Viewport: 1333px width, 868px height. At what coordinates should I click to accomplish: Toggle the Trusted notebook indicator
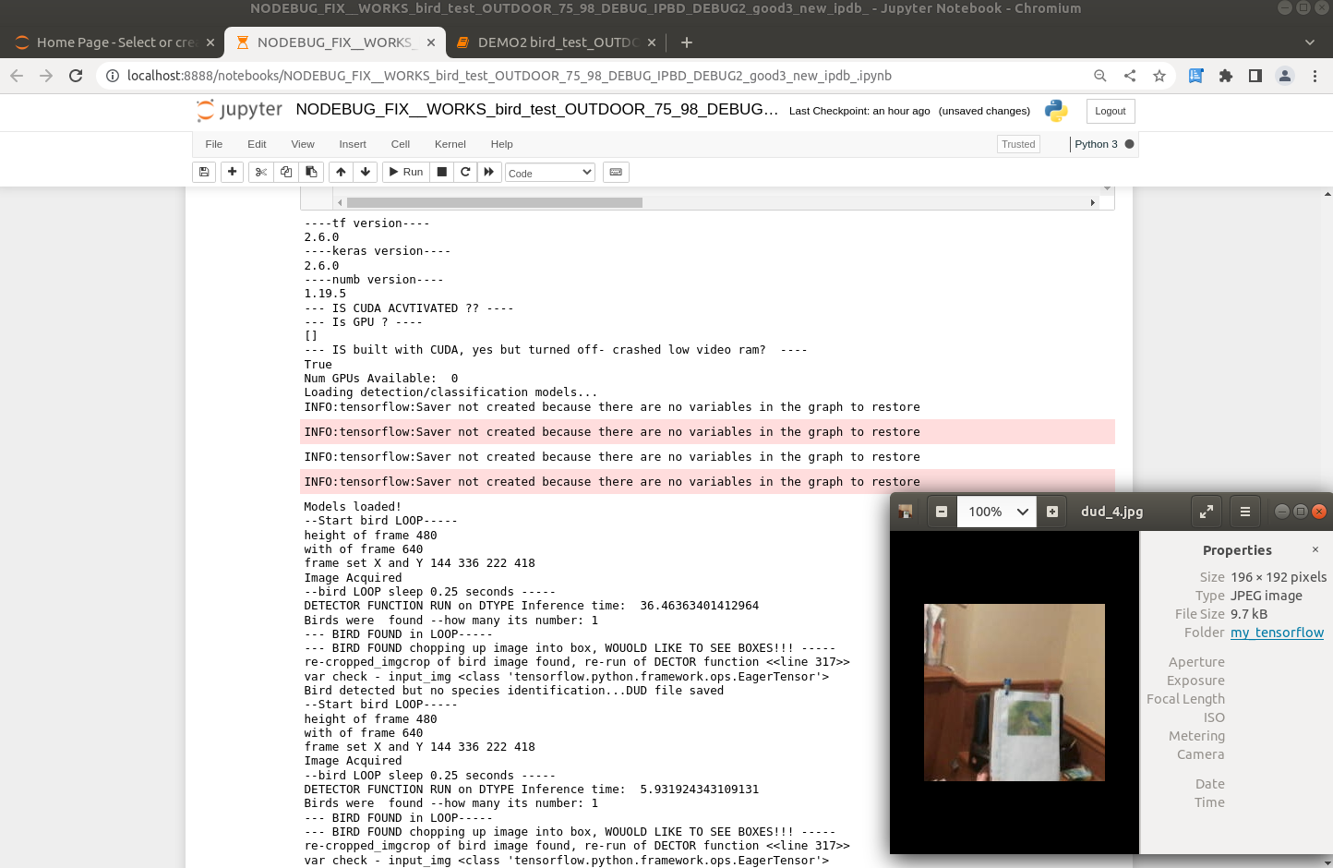pos(1018,144)
